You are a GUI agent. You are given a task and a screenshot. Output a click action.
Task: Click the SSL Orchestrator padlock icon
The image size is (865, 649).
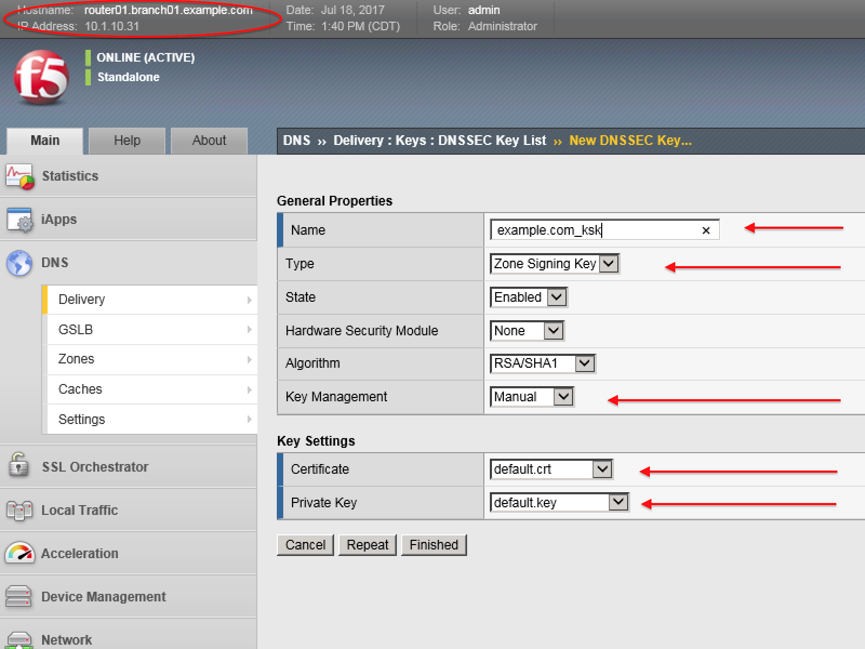point(18,465)
